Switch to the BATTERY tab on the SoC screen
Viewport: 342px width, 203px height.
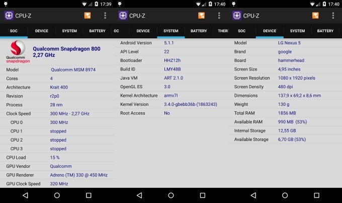click(x=97, y=31)
